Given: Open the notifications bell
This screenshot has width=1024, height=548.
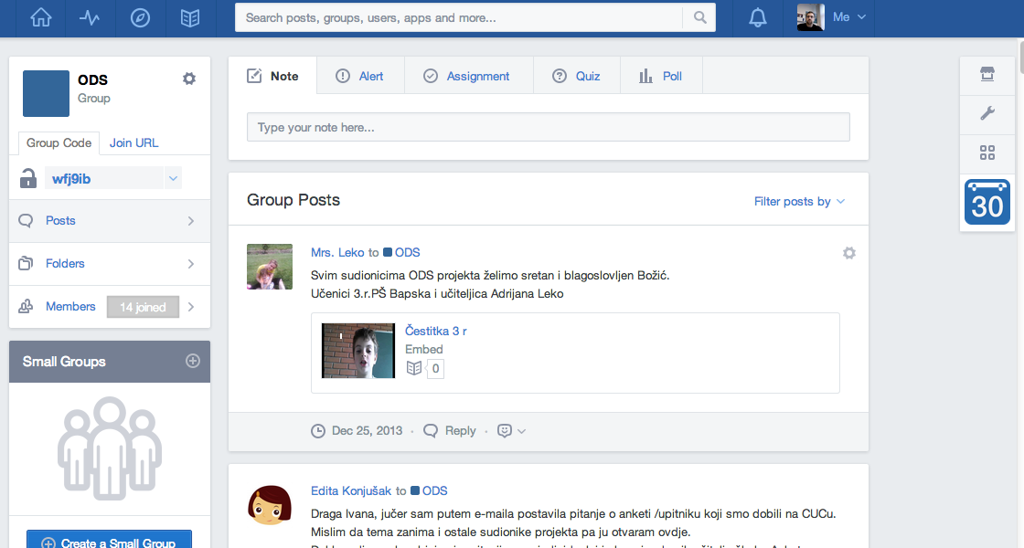Looking at the screenshot, I should point(758,18).
